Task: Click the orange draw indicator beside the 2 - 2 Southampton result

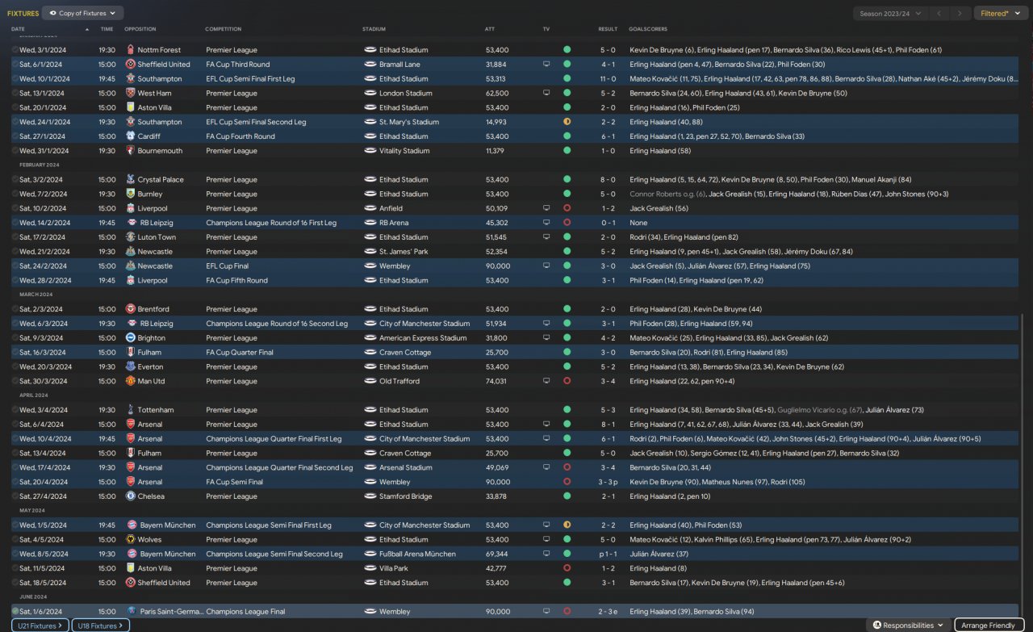Action: (x=567, y=123)
